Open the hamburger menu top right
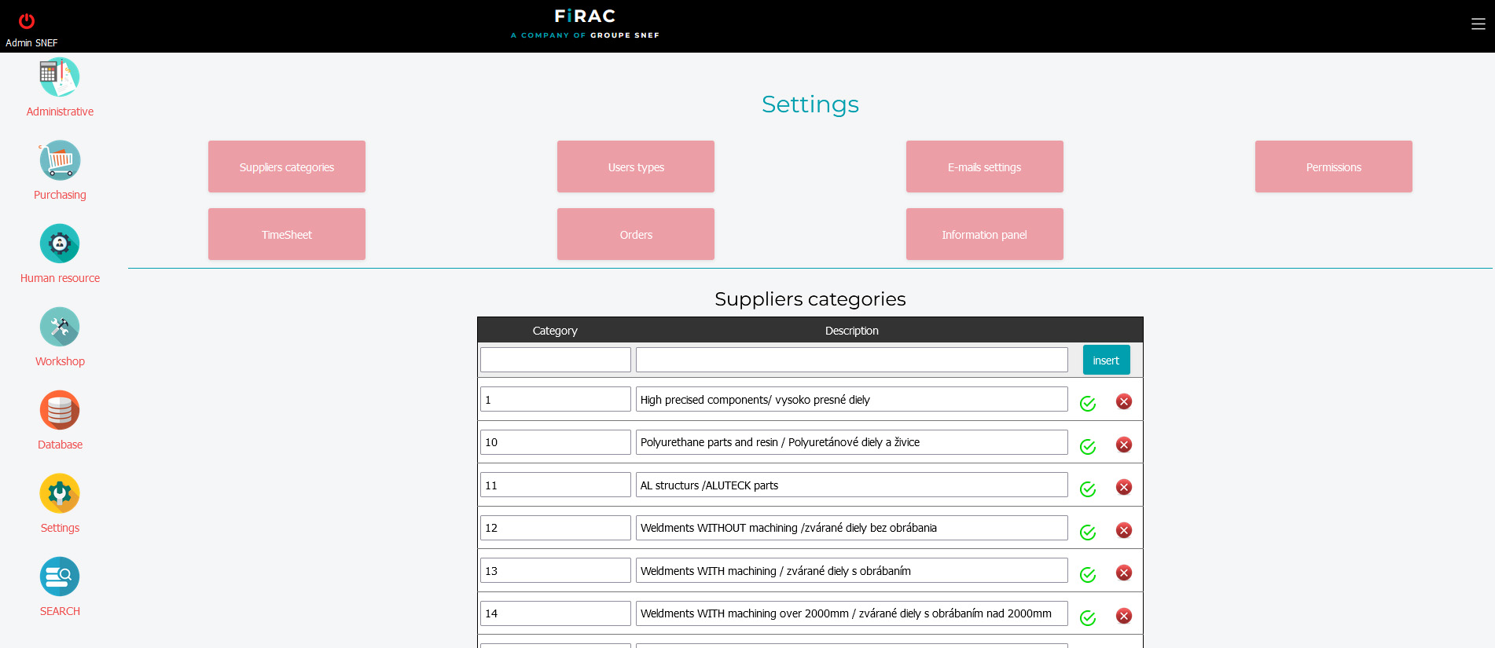This screenshot has height=648, width=1495. [1478, 24]
